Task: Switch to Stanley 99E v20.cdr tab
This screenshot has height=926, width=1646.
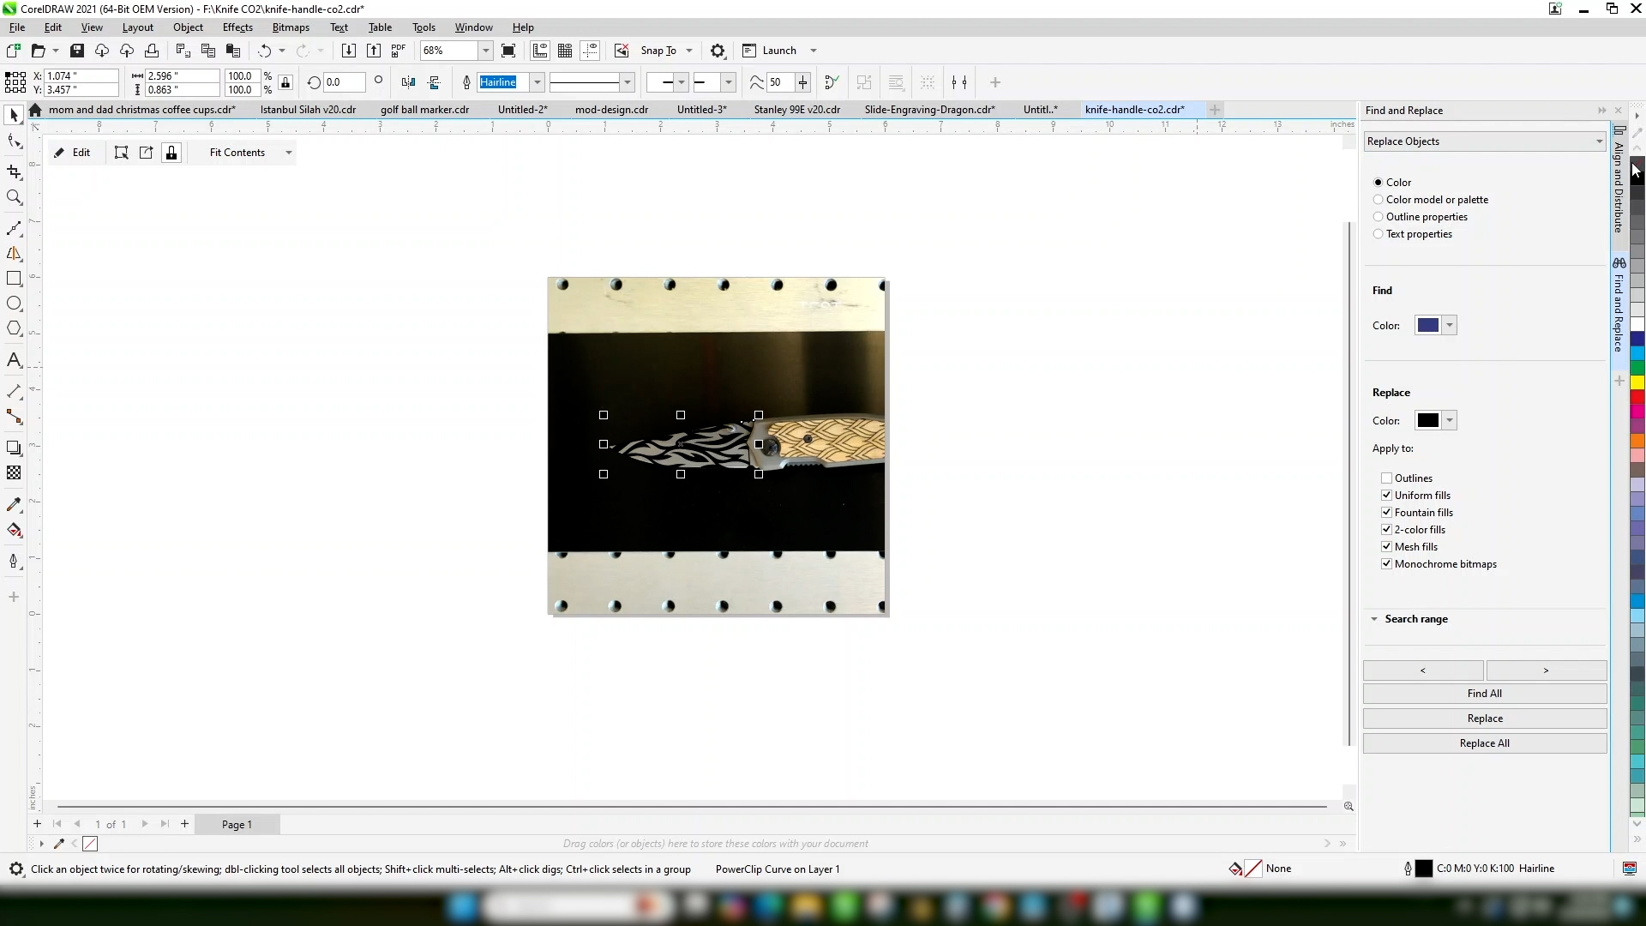Action: point(796,110)
